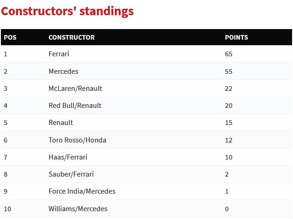Image resolution: width=293 pixels, height=219 pixels.
Task: Select the Renault row name
Action: [x=61, y=123]
